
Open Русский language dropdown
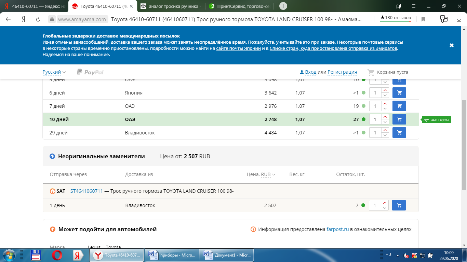[x=54, y=72]
